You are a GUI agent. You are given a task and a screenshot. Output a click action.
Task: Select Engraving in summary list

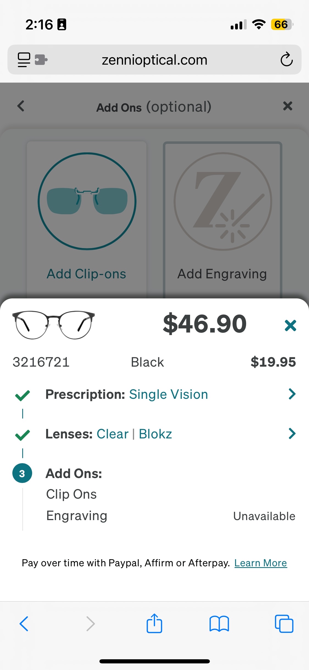(x=77, y=516)
